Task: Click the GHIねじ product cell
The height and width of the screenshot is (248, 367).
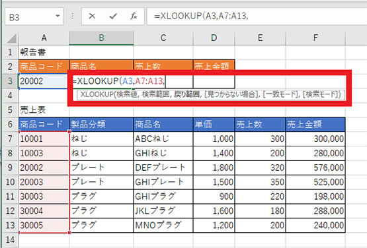Action: 163,153
